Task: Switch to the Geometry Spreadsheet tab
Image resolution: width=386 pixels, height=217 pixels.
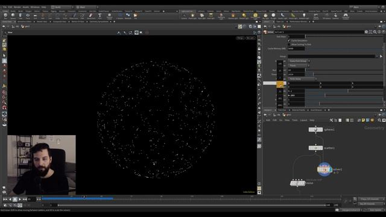Action: [98, 22]
